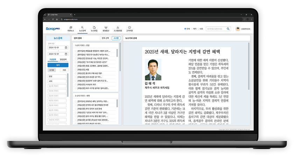This screenshot has height=156, width=294.
Task: Go to the 스크랩모음 navigation icon
Action: (x=118, y=28)
